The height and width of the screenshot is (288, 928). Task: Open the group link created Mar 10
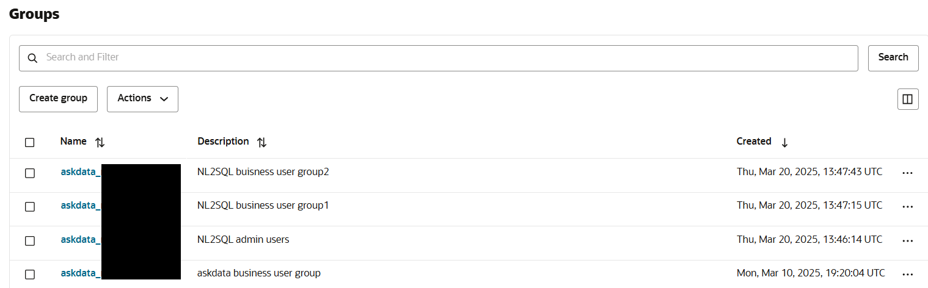click(80, 273)
